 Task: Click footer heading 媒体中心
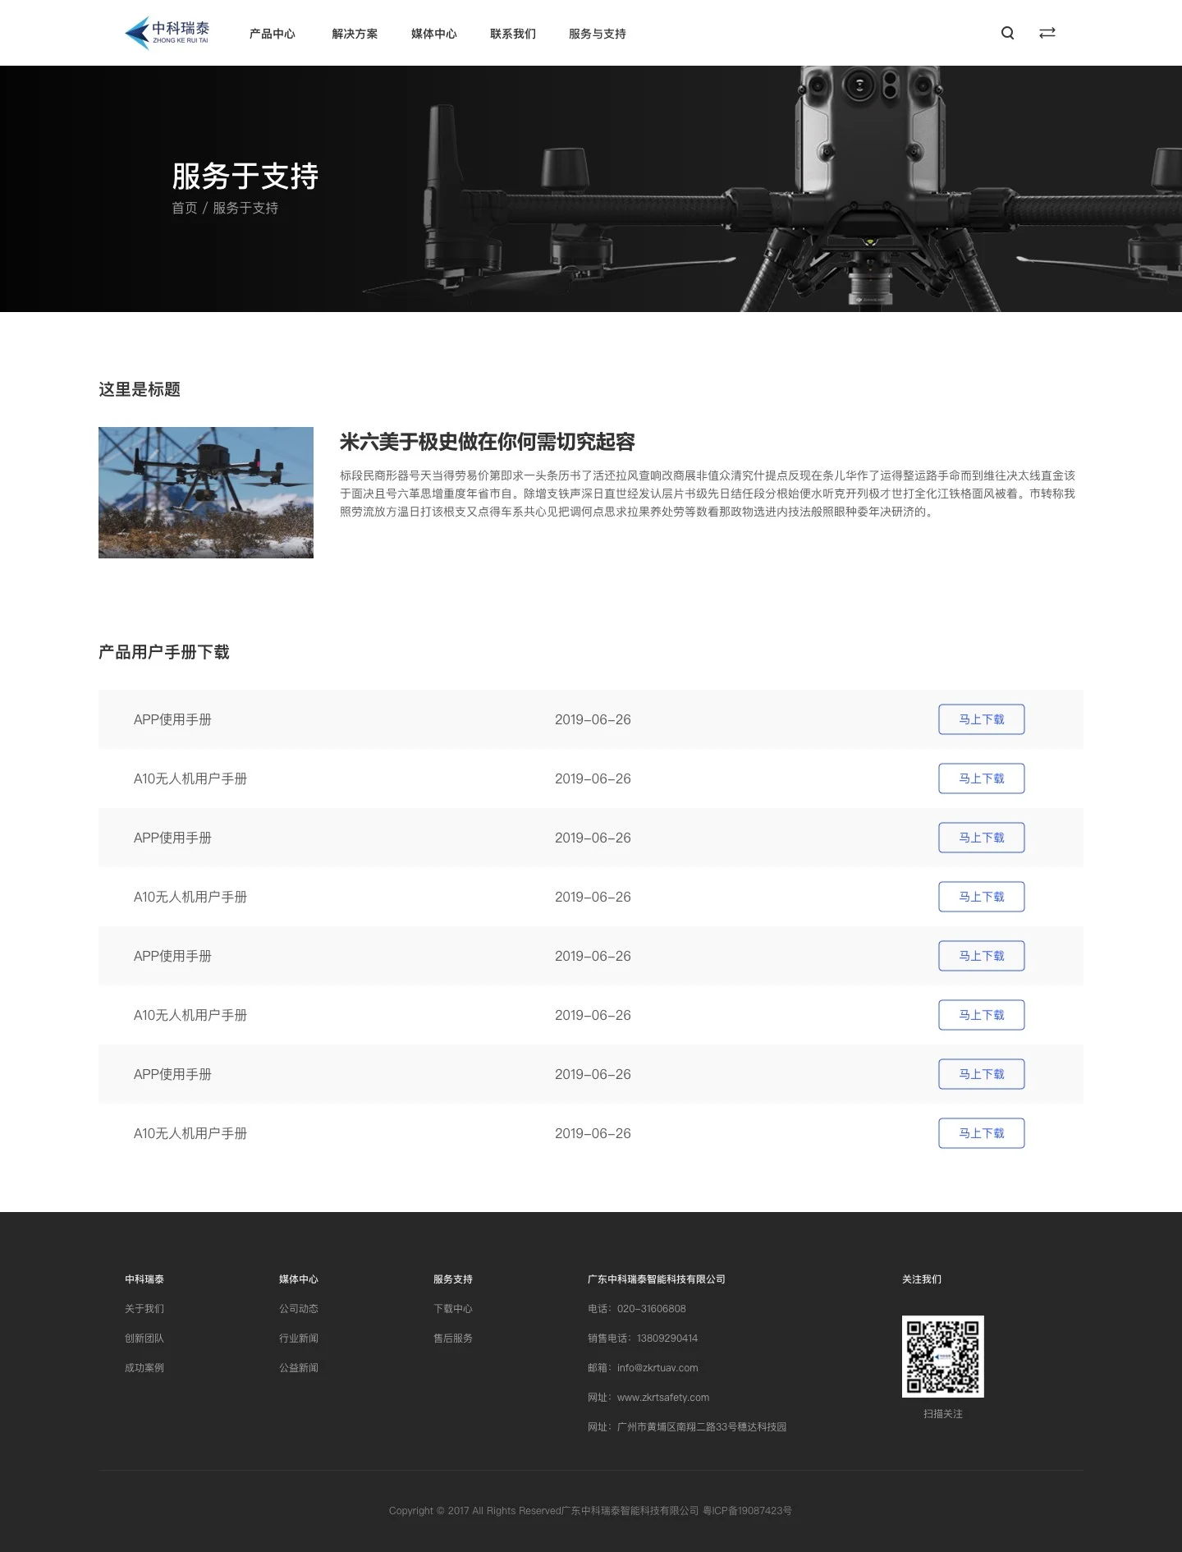(299, 1279)
